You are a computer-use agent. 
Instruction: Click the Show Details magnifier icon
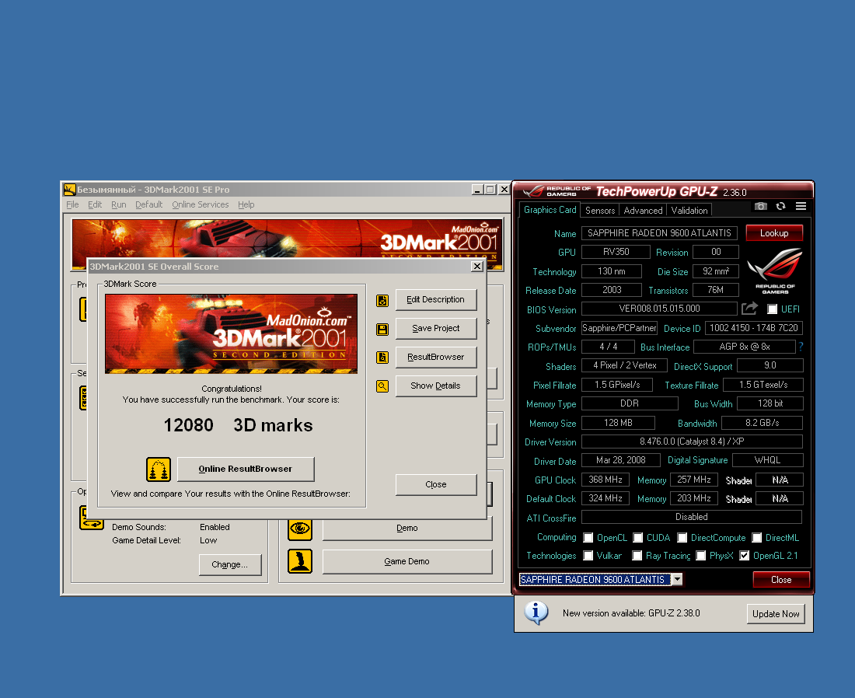coord(382,386)
